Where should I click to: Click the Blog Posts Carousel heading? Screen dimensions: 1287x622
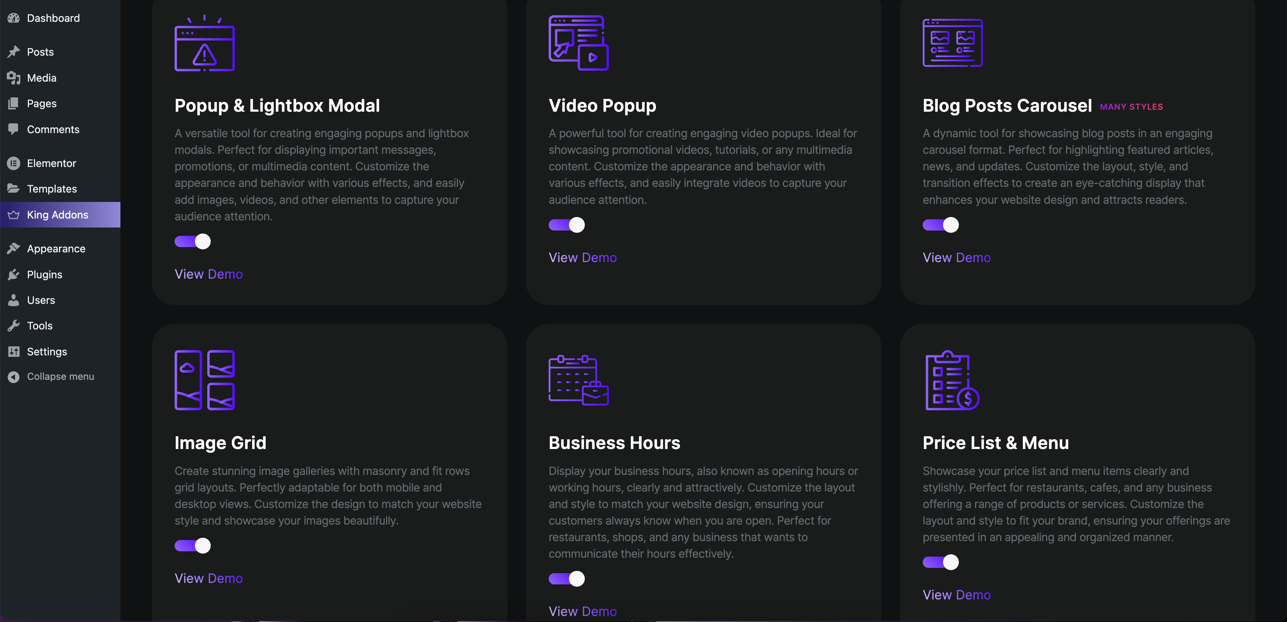click(x=1007, y=106)
